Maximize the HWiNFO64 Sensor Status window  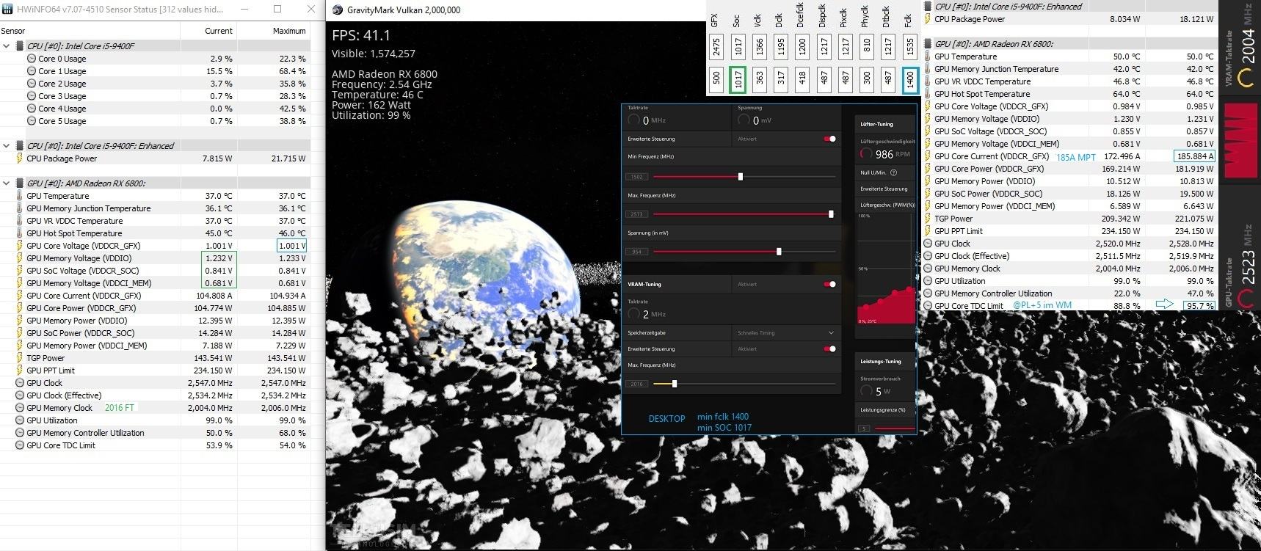(277, 10)
